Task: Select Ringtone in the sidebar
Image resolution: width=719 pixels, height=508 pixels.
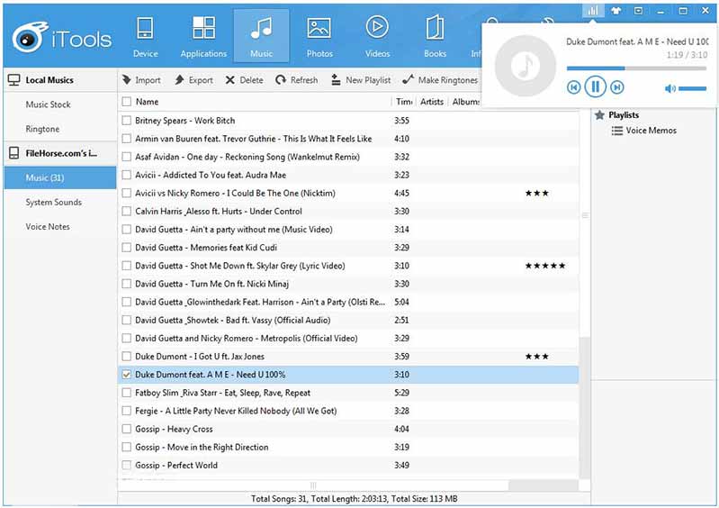Action: tap(42, 129)
